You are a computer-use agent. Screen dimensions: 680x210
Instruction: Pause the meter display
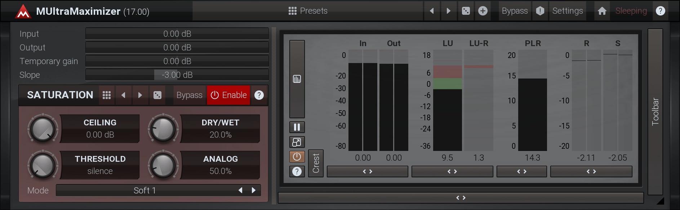click(297, 127)
